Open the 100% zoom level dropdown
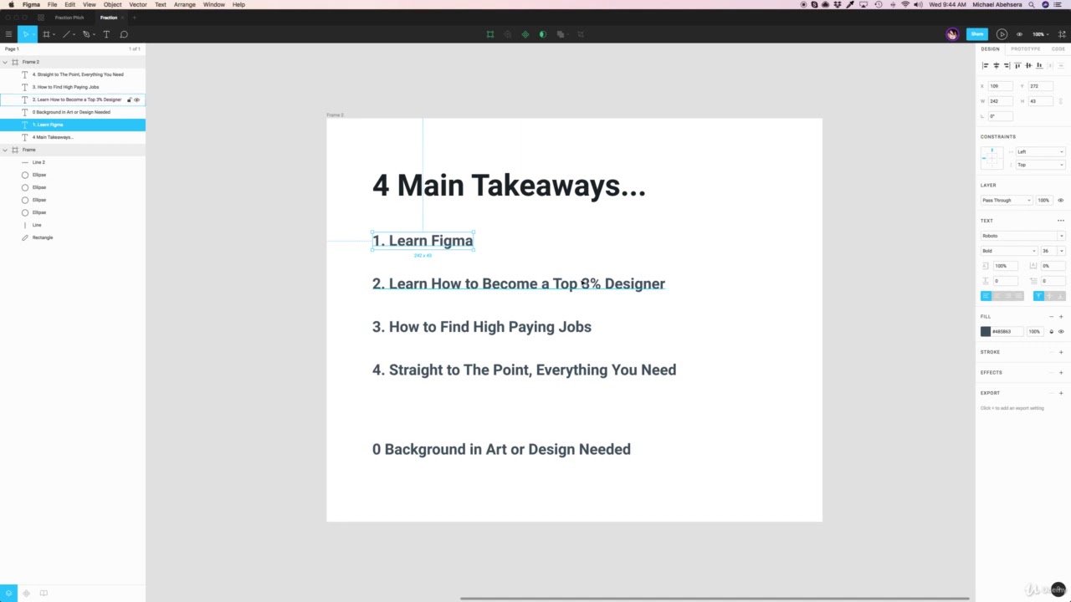This screenshot has width=1071, height=602. pyautogui.click(x=1040, y=34)
